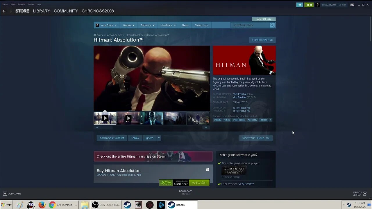This screenshot has width=372, height=209.
Task: Switch to Big Picture mode
Action: pyautogui.click(x=352, y=5)
